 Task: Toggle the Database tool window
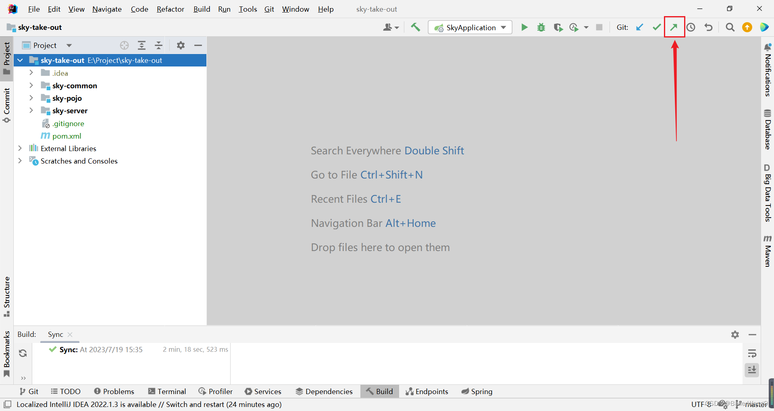768,129
